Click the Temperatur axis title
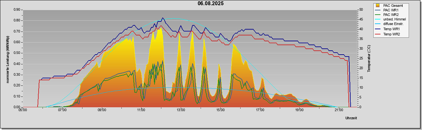 point(369,58)
